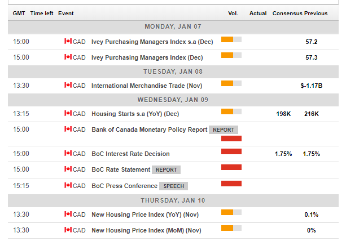This screenshot has height=246, width=346.
Task: Click Canada flag beside BoC Interest Rate Decision
Action: (68, 154)
